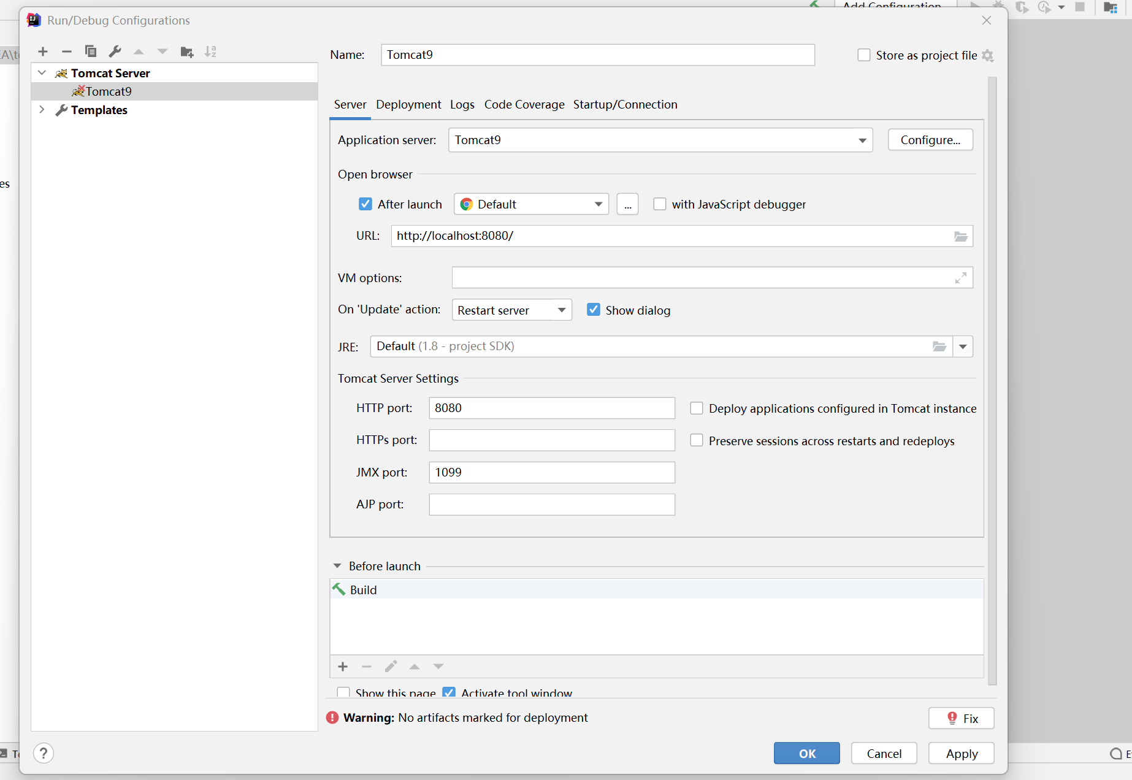1132x780 pixels.
Task: Switch to the Code Coverage tab
Action: 524,104
